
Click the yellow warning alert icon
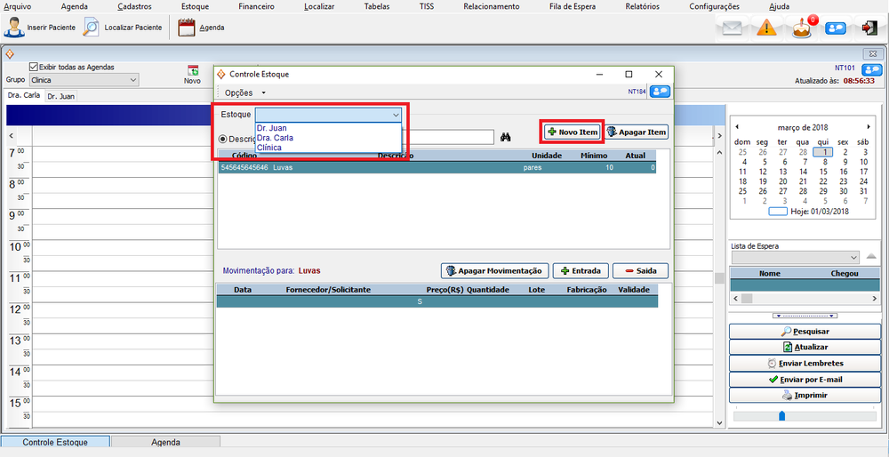pos(767,28)
